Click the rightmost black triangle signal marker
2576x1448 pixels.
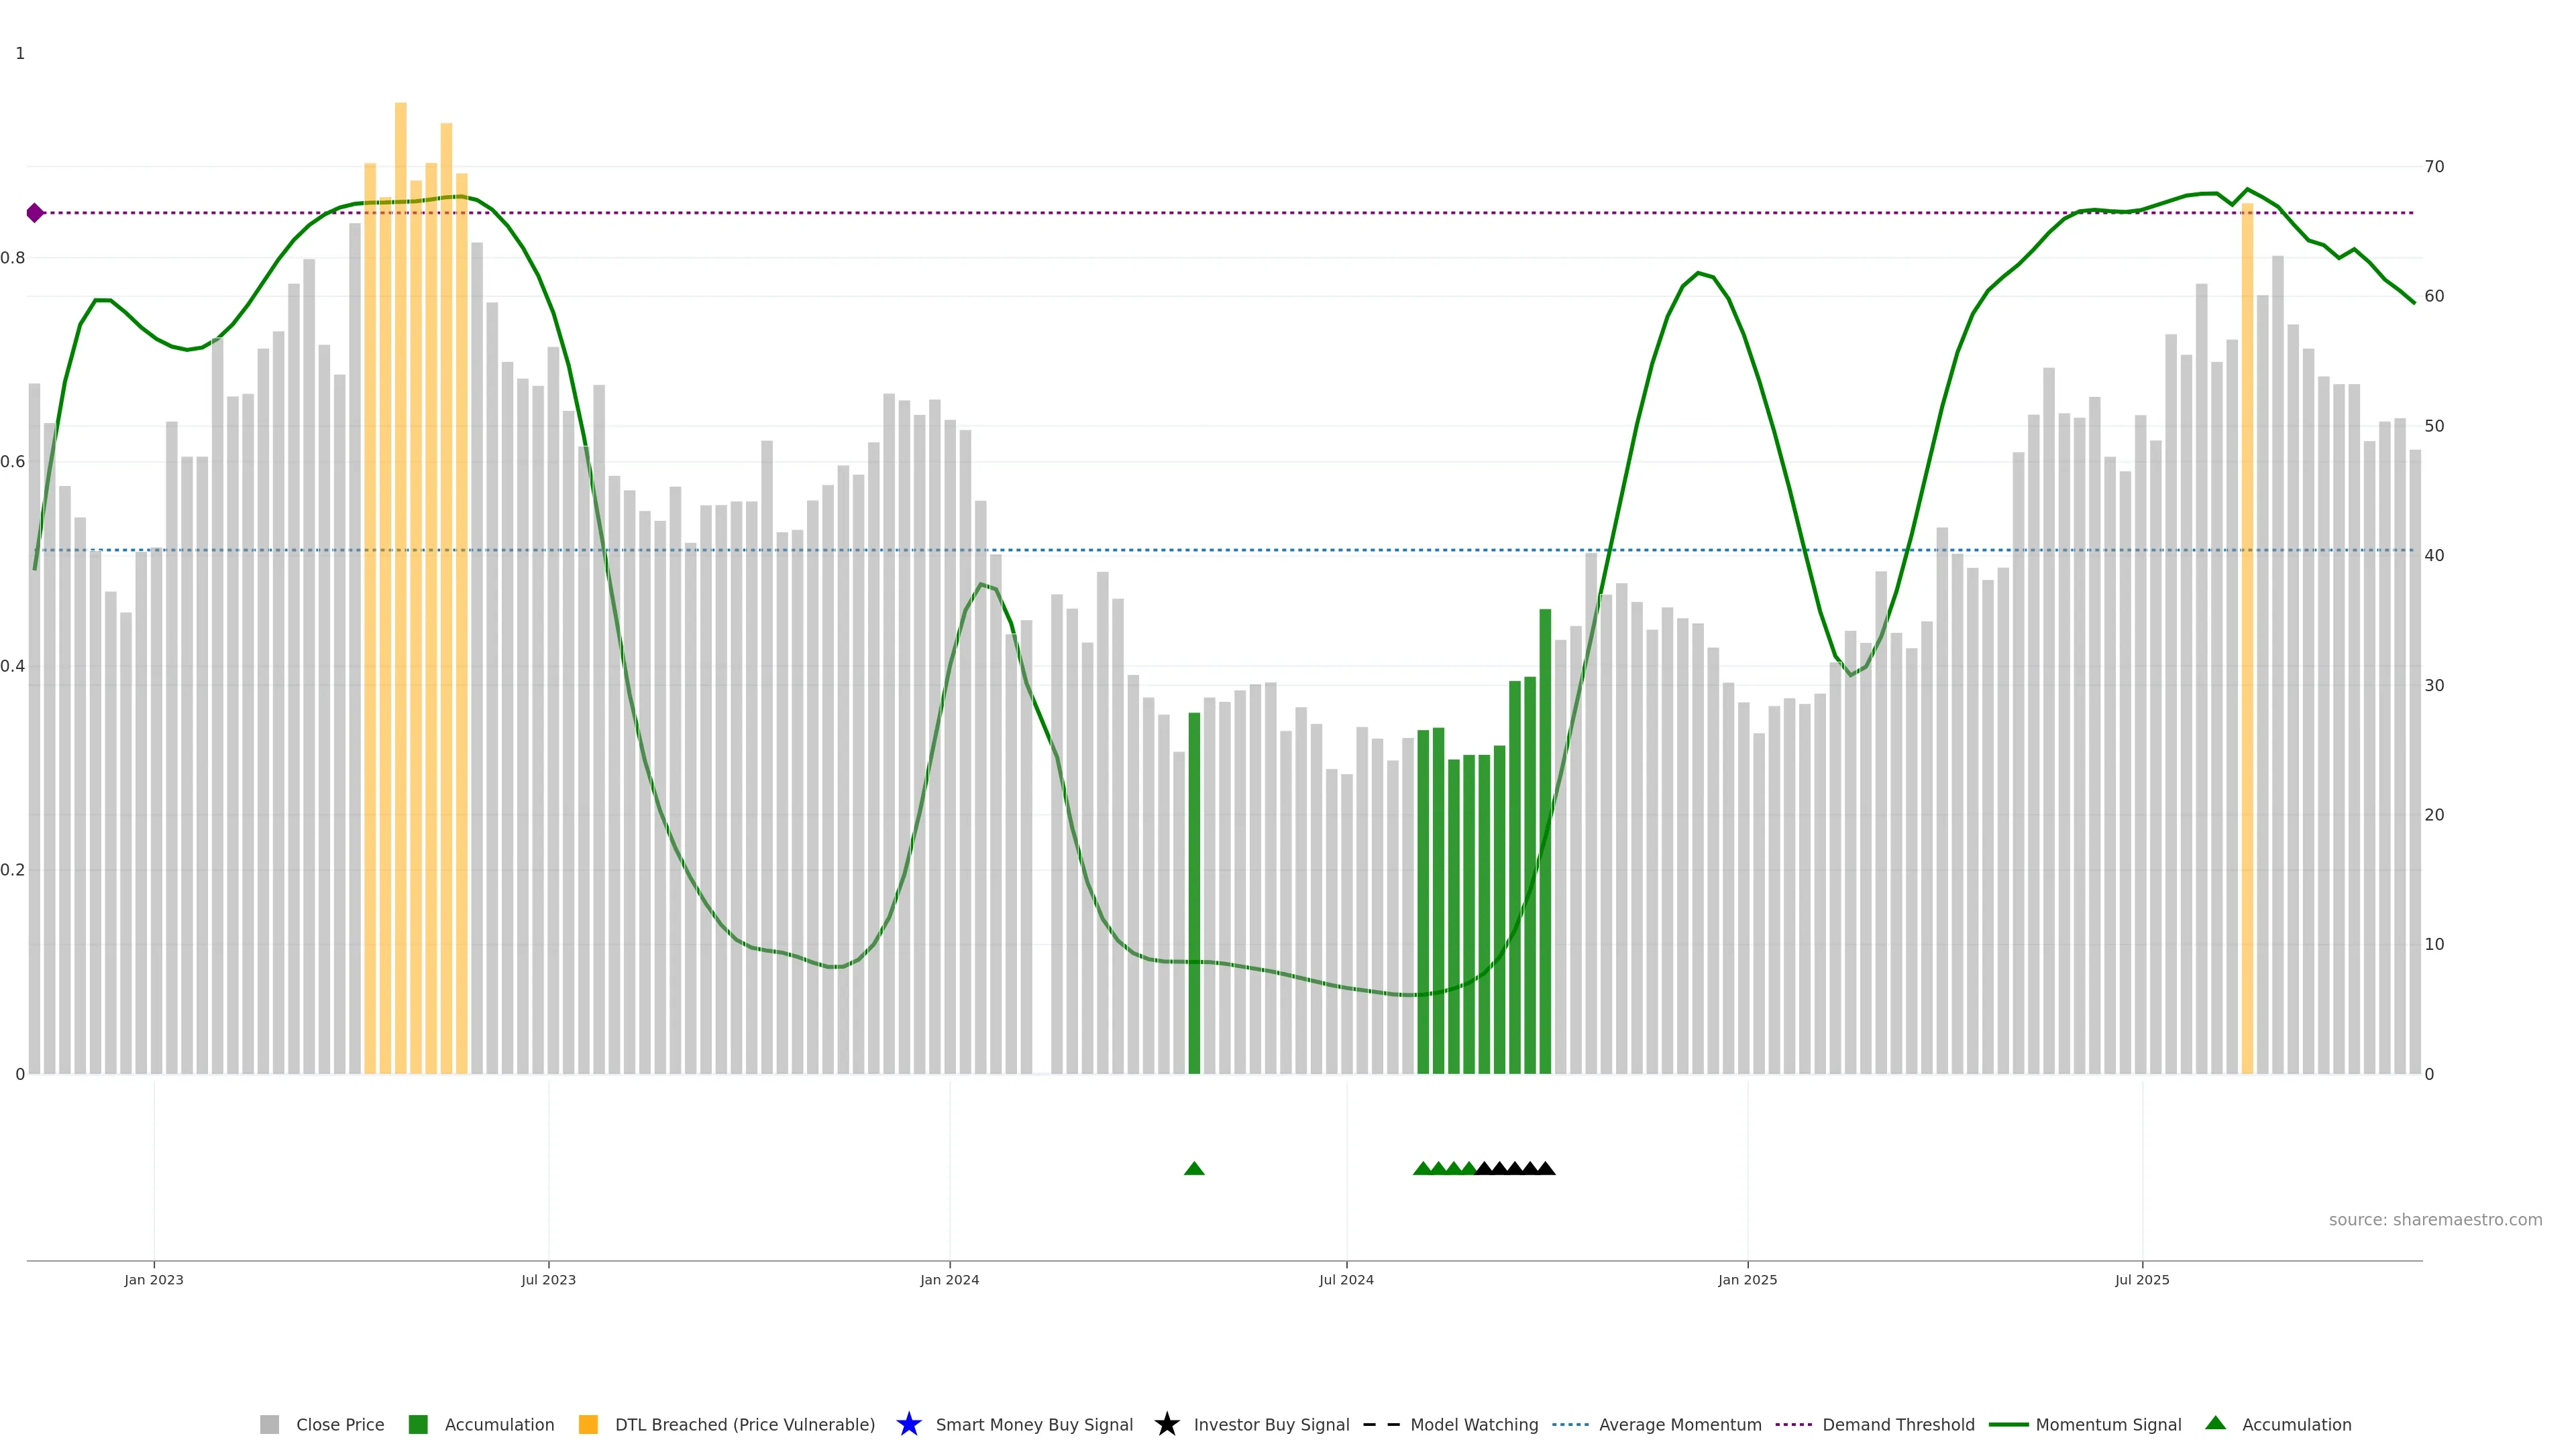[1545, 1168]
